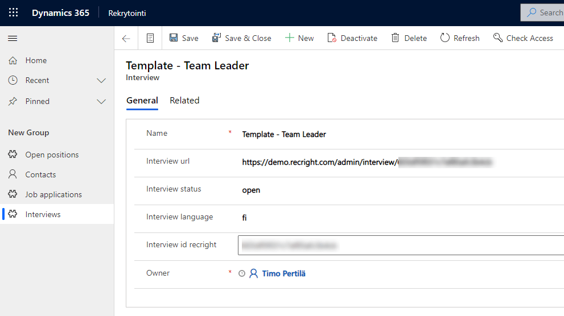Go back using the left arrow
Viewport: 564px width, 316px height.
tap(126, 38)
